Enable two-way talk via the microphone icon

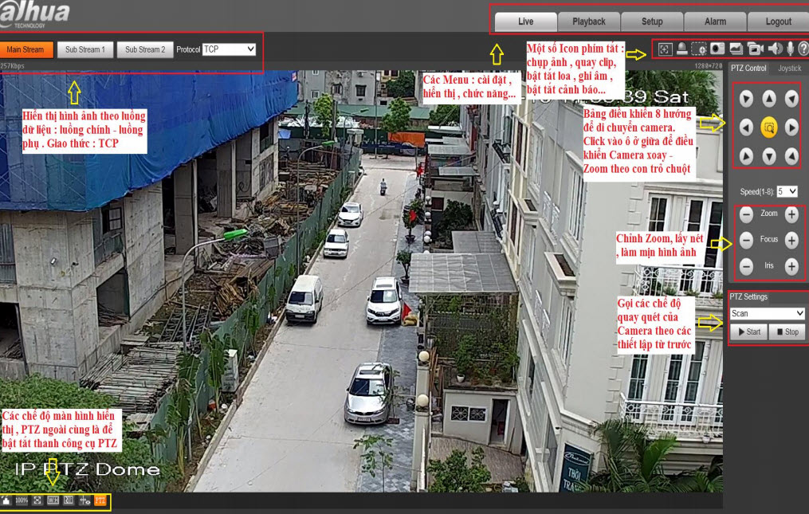[x=790, y=49]
